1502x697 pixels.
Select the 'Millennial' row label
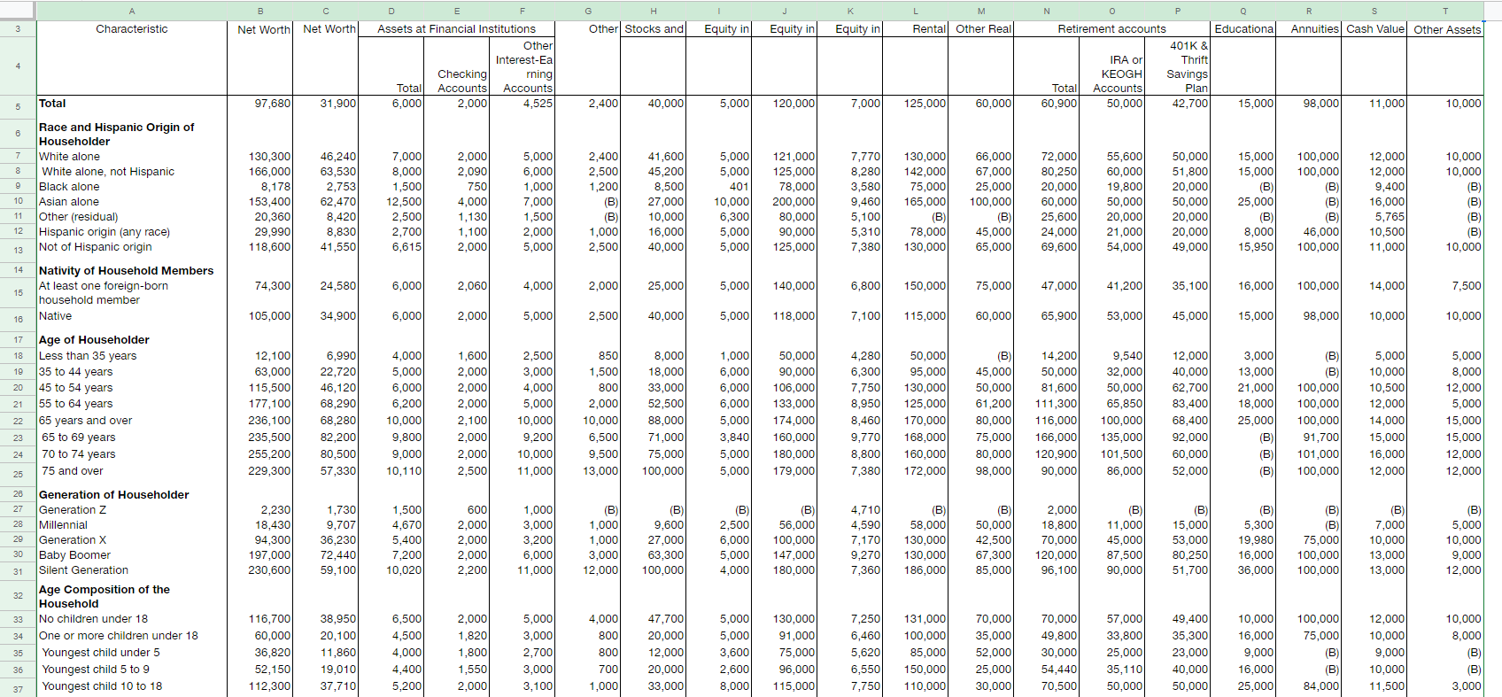132,525
